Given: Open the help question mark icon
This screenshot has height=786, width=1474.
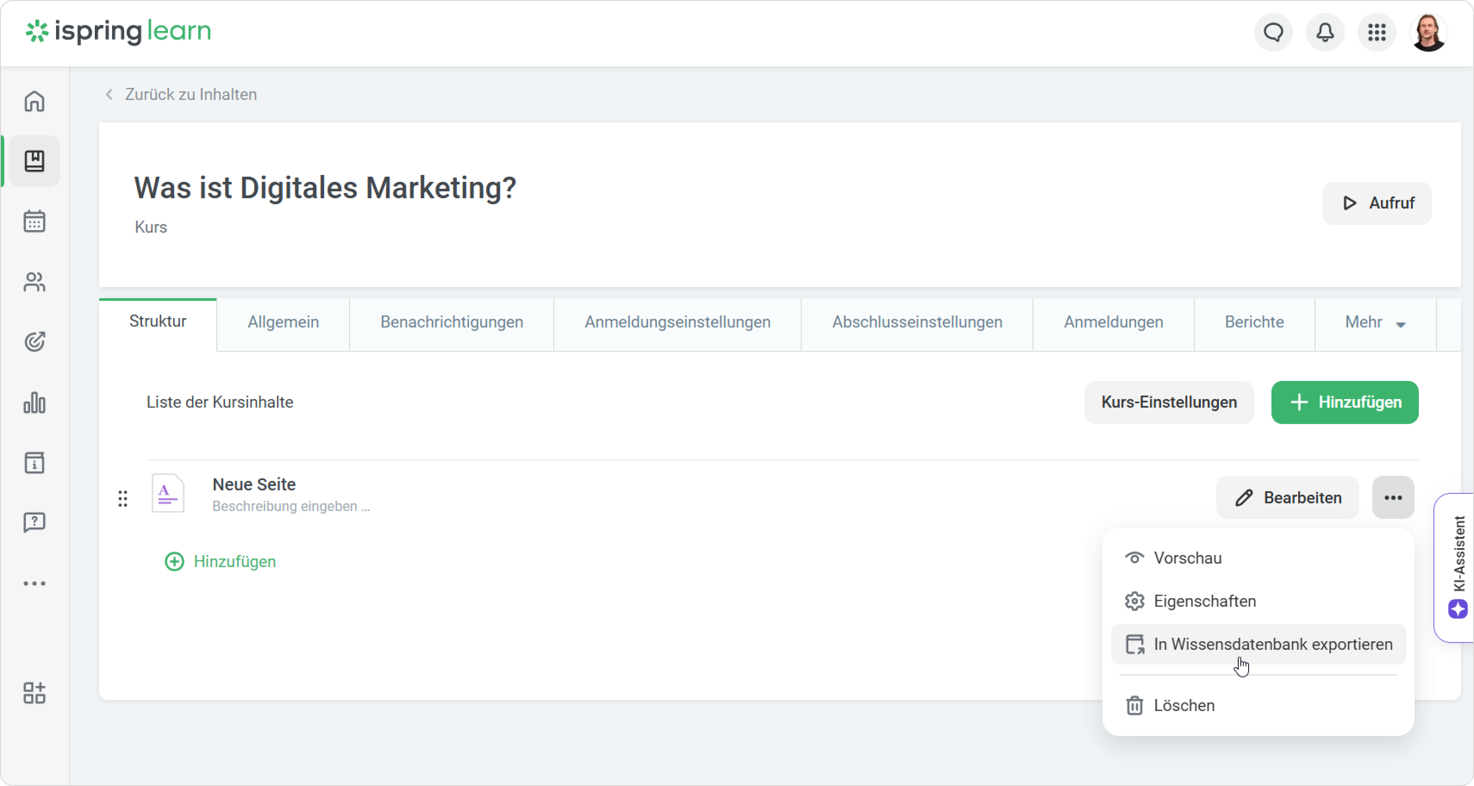Looking at the screenshot, I should (34, 522).
